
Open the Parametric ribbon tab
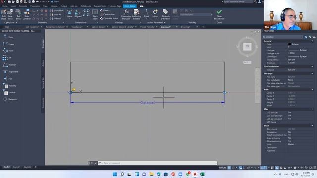[x=35, y=6]
